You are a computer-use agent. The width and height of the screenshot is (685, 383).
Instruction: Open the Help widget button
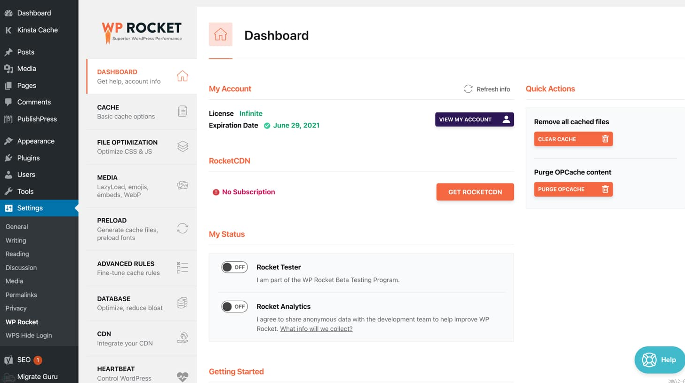[x=660, y=360]
